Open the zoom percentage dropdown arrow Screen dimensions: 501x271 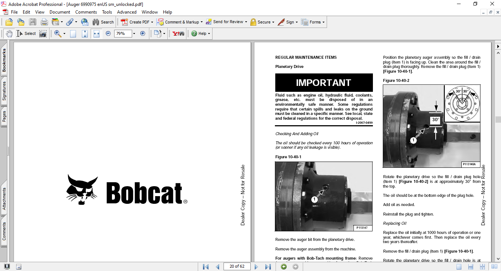pos(134,33)
